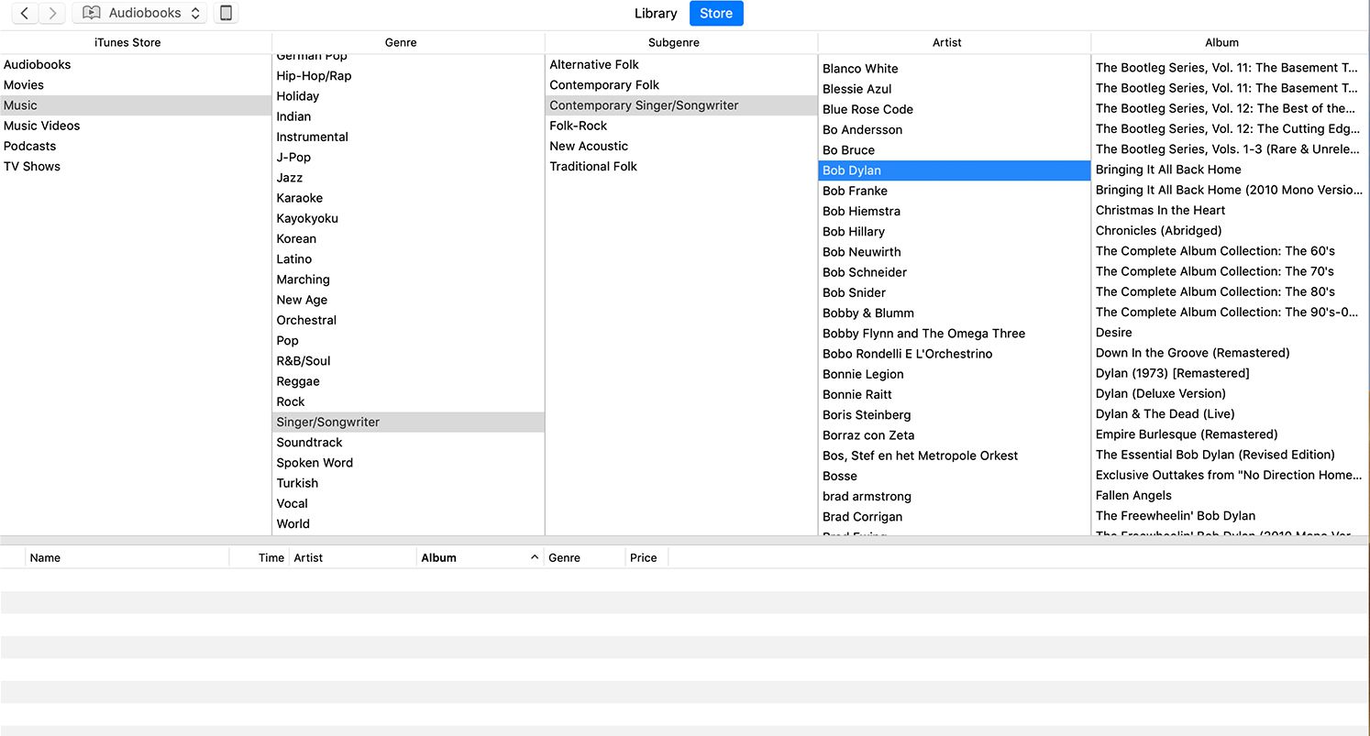Viewport: 1370px width, 736px height.
Task: Sort track list by Artist column
Action: 353,557
